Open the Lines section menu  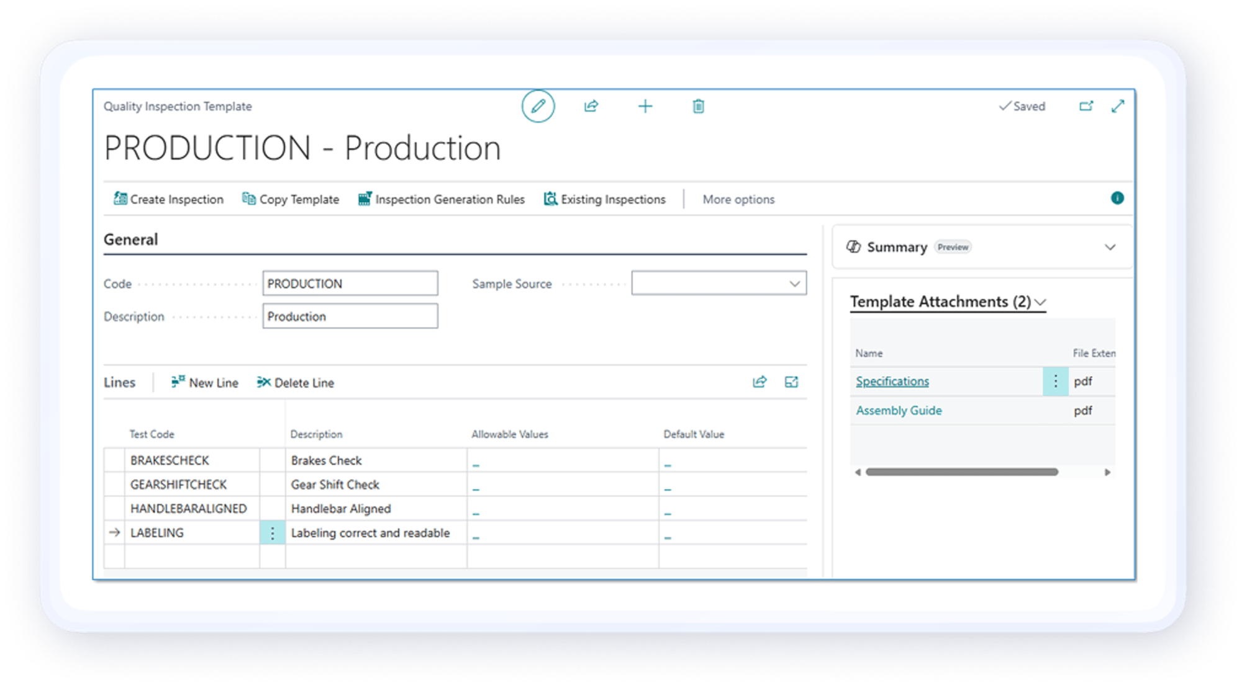click(x=119, y=383)
